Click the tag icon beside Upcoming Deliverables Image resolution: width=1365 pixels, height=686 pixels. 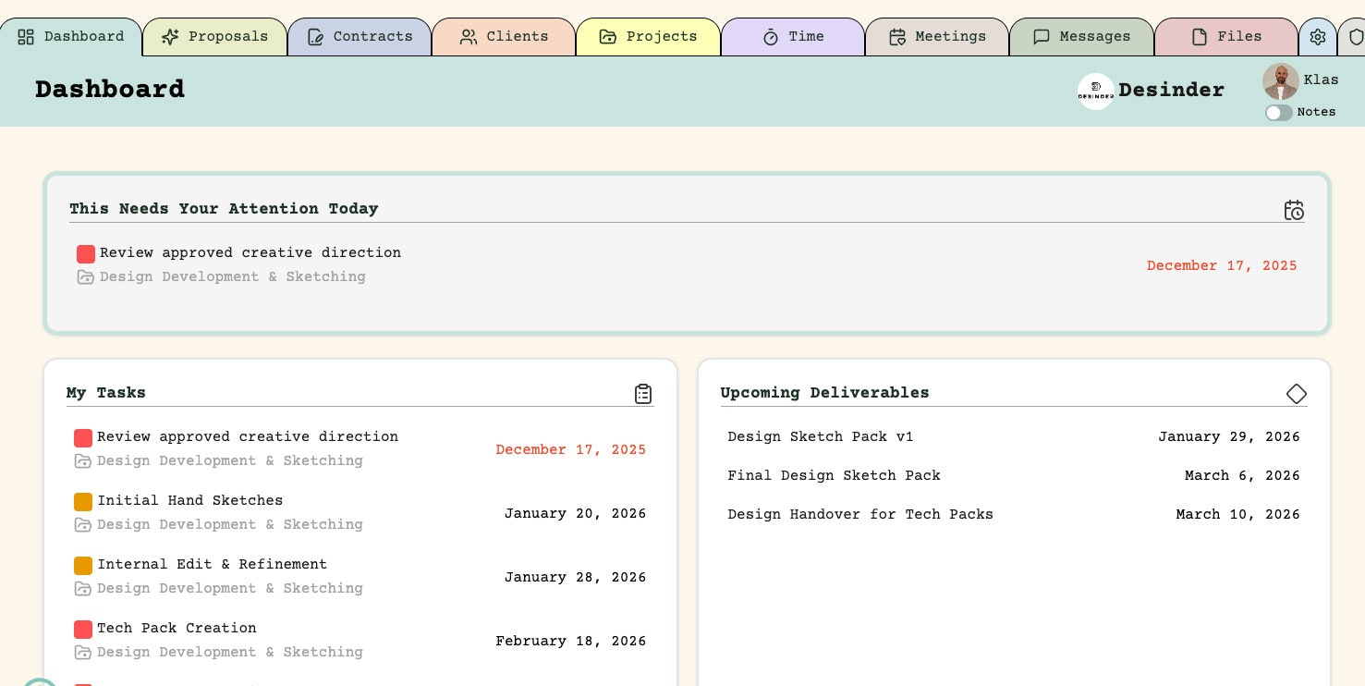click(1297, 394)
